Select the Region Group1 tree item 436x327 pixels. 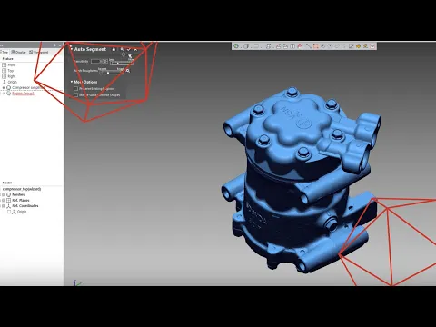pos(21,94)
